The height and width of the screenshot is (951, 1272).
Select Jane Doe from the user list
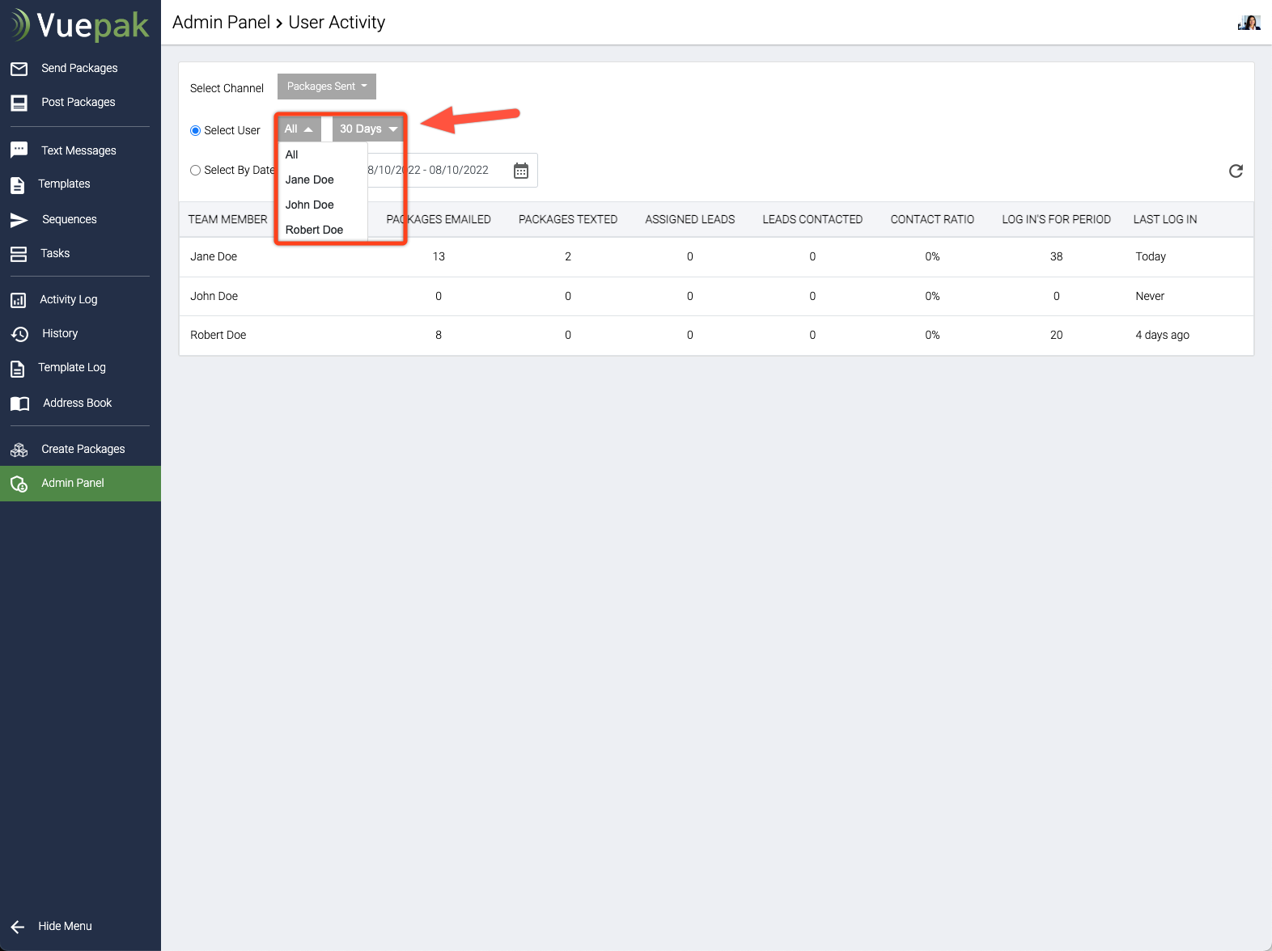pos(310,180)
